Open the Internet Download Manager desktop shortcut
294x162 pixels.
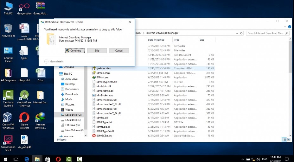[x=40, y=120]
